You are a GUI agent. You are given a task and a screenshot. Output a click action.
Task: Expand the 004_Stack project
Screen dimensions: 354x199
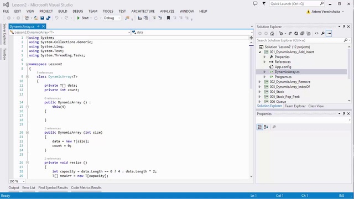tap(259, 92)
